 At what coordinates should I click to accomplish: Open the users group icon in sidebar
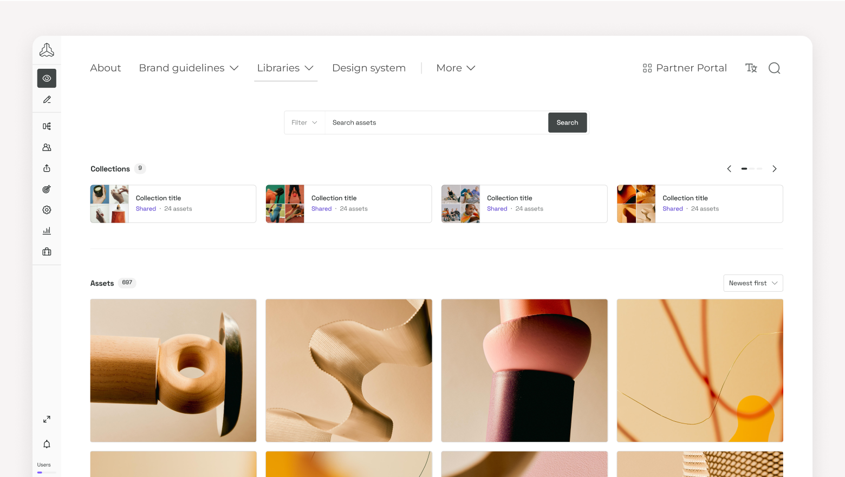tap(47, 147)
